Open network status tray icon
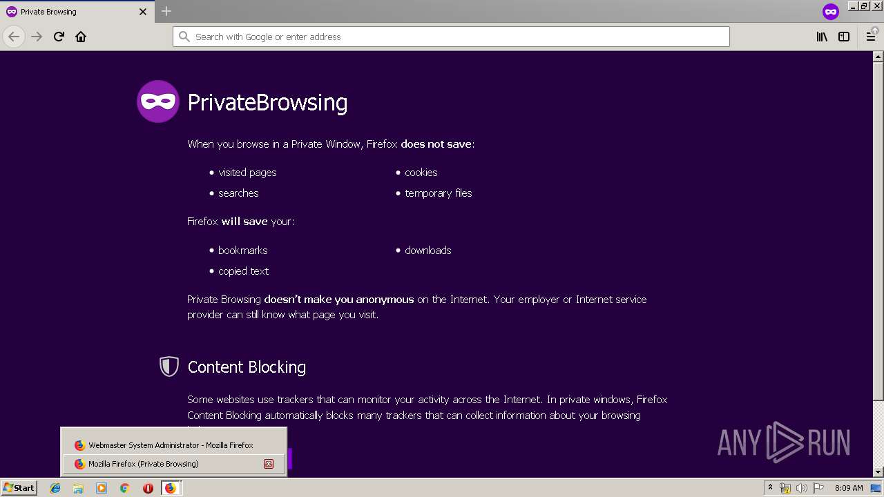Screen dimensions: 884x497 pyautogui.click(x=785, y=488)
